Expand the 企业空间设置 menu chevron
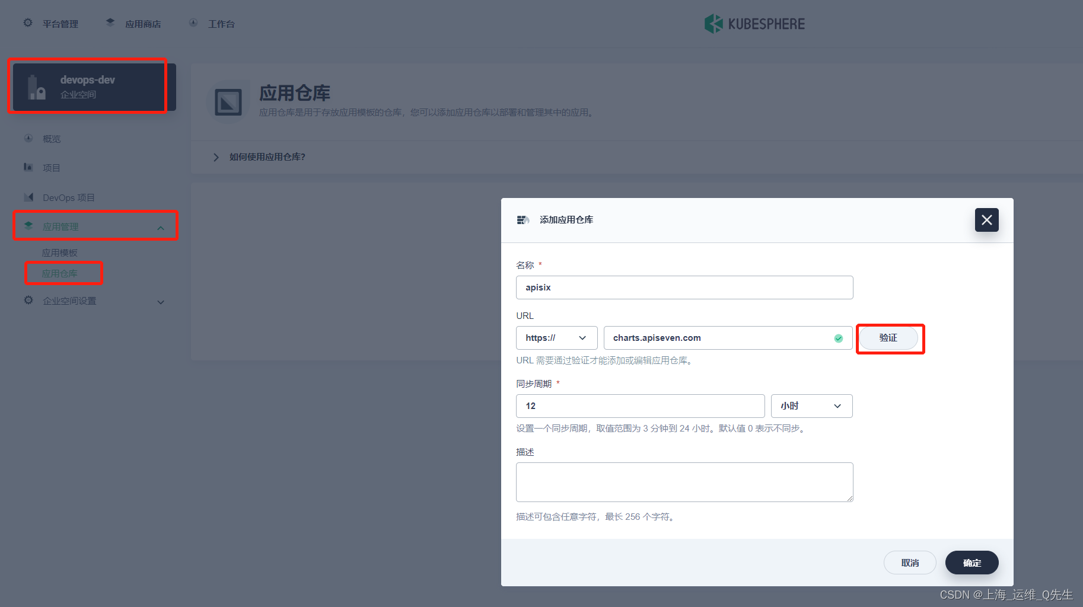The width and height of the screenshot is (1083, 607). click(x=161, y=302)
